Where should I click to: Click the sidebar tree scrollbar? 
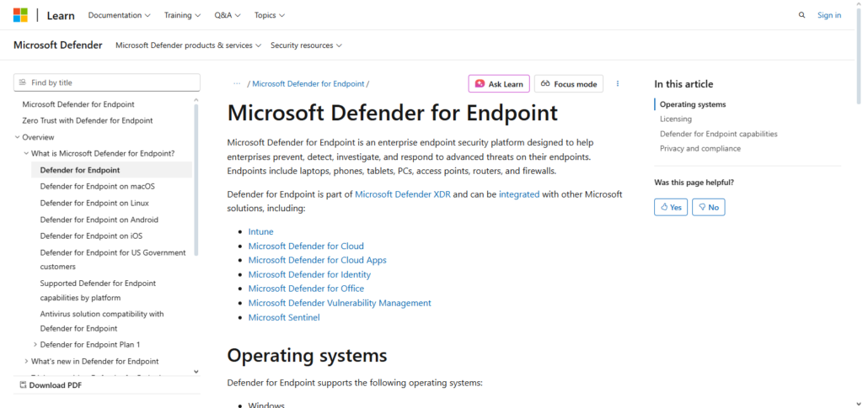196,179
